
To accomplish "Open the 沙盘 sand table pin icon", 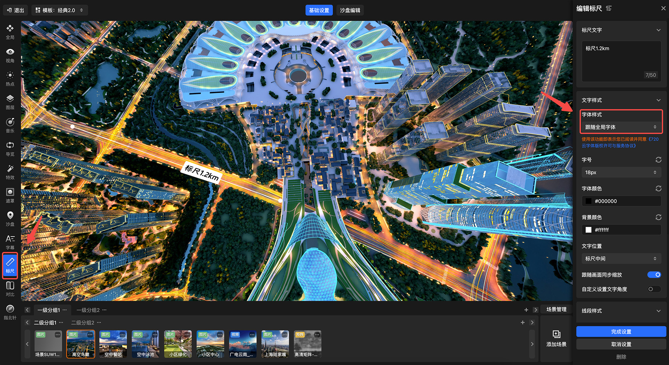I will 10,216.
